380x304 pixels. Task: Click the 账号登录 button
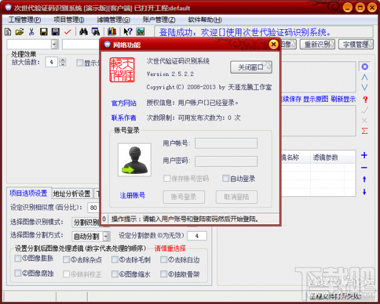184,197
